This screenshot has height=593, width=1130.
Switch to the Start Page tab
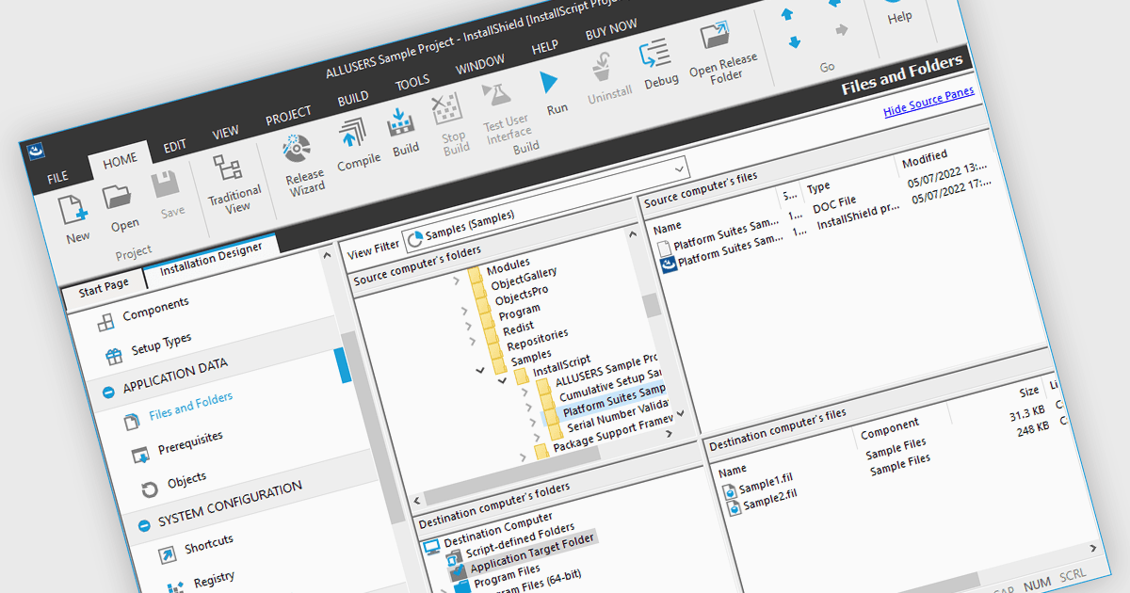103,287
